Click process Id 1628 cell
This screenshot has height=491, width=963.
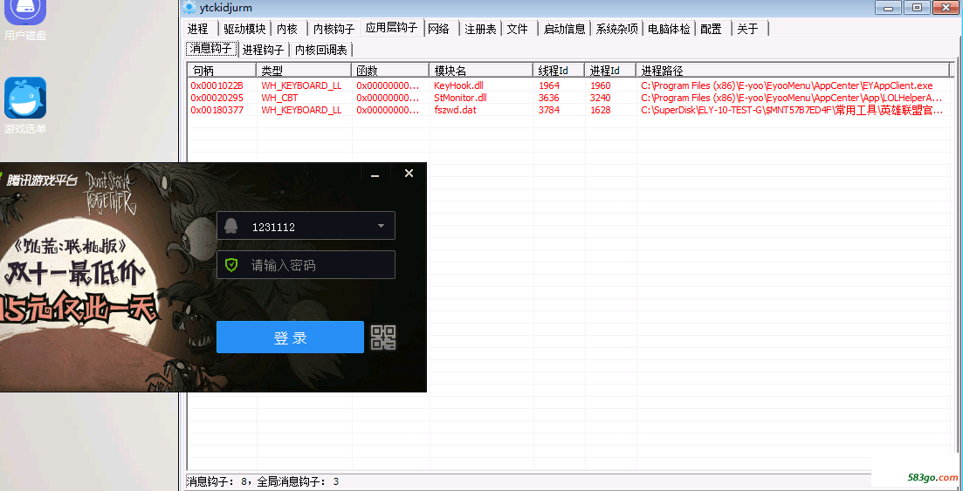(x=601, y=110)
